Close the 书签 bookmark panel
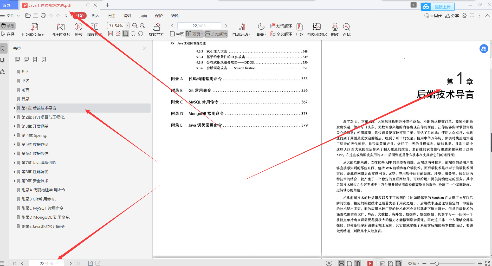The image size is (492, 266). click(x=145, y=48)
